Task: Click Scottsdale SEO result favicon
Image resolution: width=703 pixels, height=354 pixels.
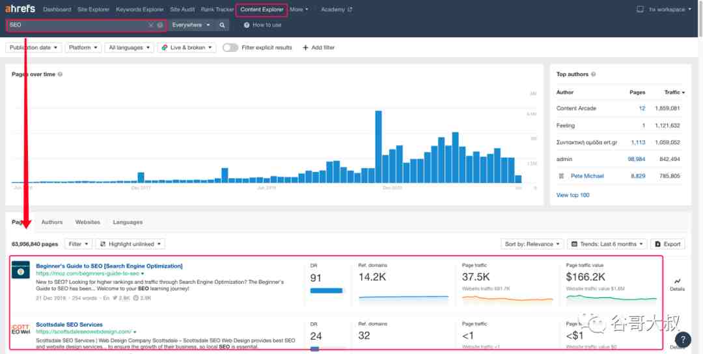Action: coord(21,329)
